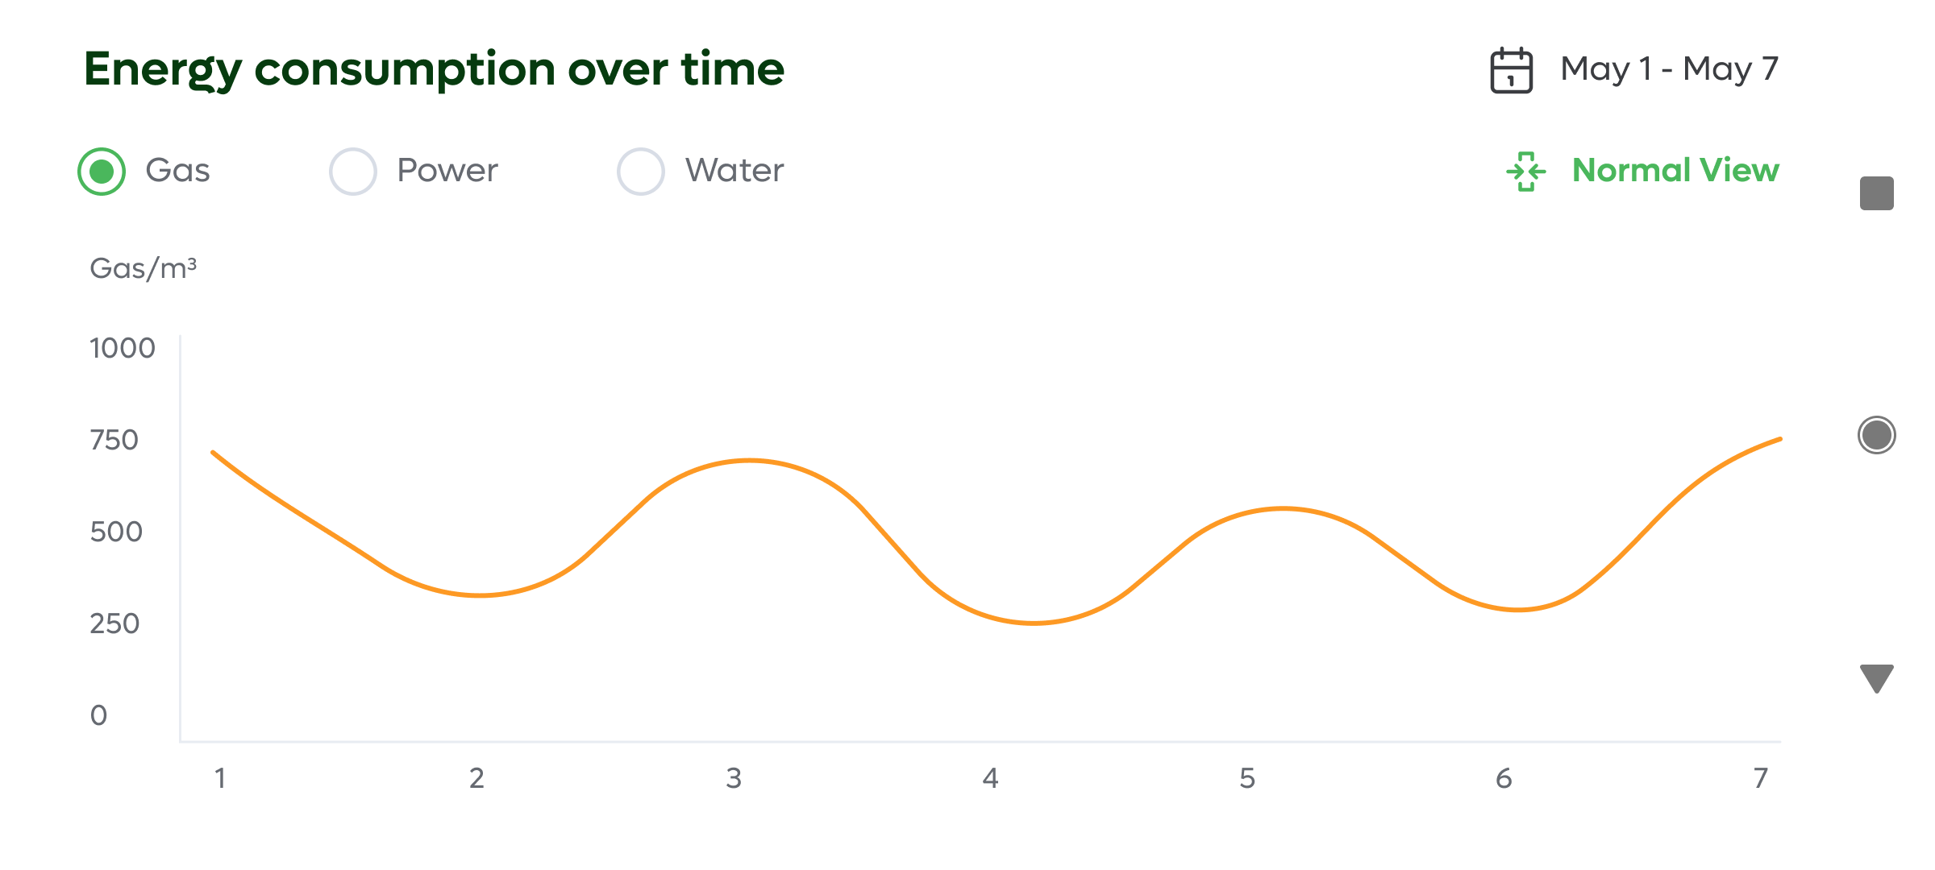This screenshot has width=1935, height=870.
Task: Click the Gas/m³ axis unit label
Action: 143,268
